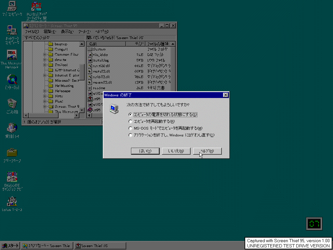The width and height of the screenshot is (333, 250).
Task: Open the 表示(V) menu in Explorer
Action: pyautogui.click(x=67, y=32)
